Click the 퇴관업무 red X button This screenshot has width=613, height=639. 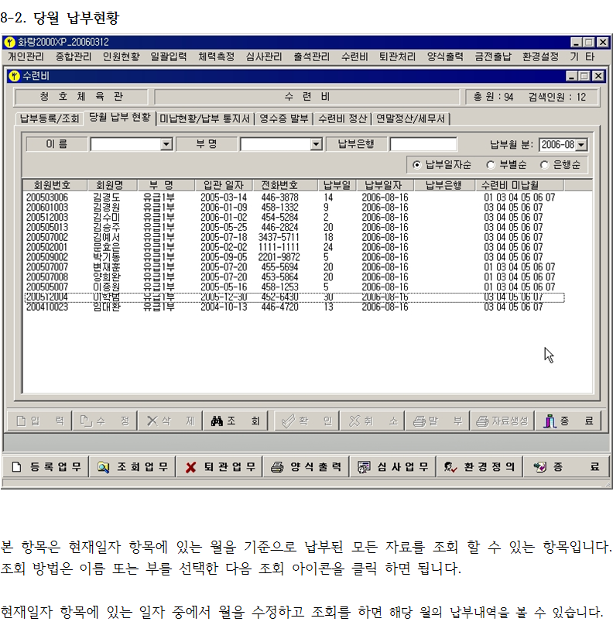(x=220, y=467)
